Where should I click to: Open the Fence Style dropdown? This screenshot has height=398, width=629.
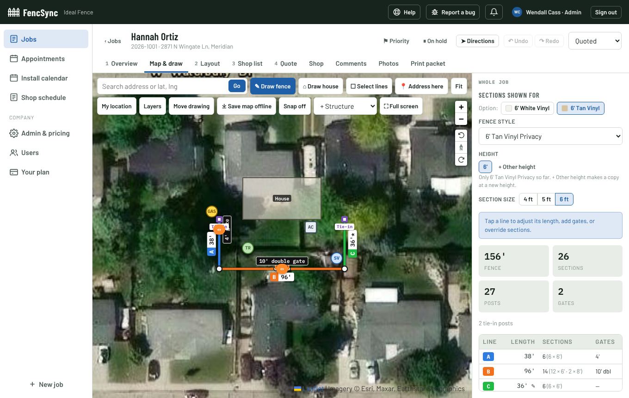pyautogui.click(x=550, y=137)
